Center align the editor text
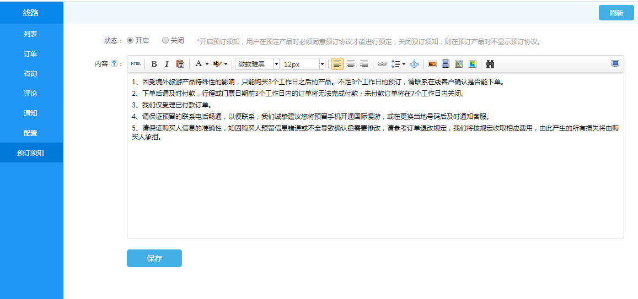 click(x=350, y=64)
